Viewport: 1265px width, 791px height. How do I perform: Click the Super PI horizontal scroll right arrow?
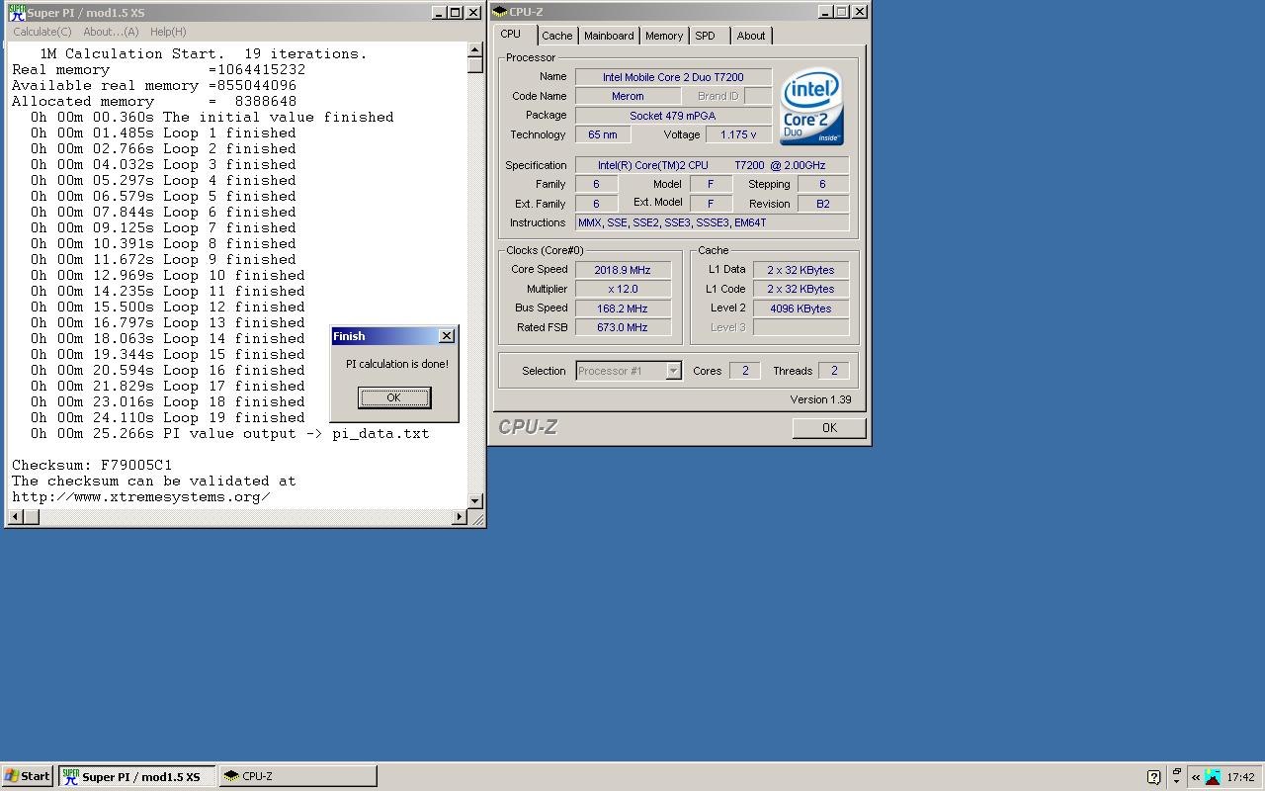[x=460, y=516]
